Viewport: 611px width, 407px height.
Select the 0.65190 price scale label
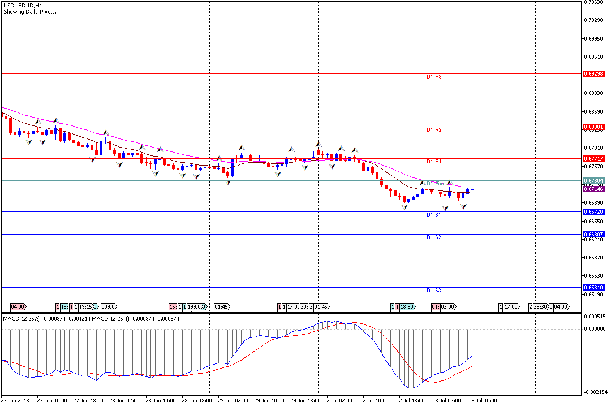595,294
